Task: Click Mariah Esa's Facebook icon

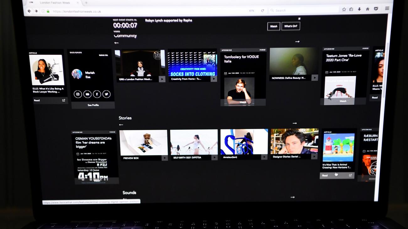Action: 97,94
